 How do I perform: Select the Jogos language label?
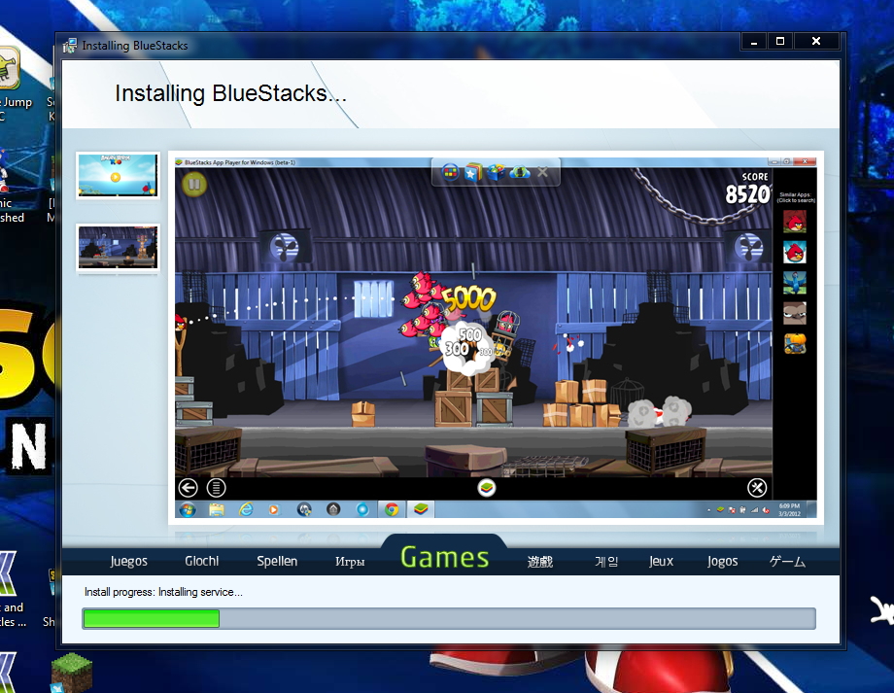click(722, 561)
